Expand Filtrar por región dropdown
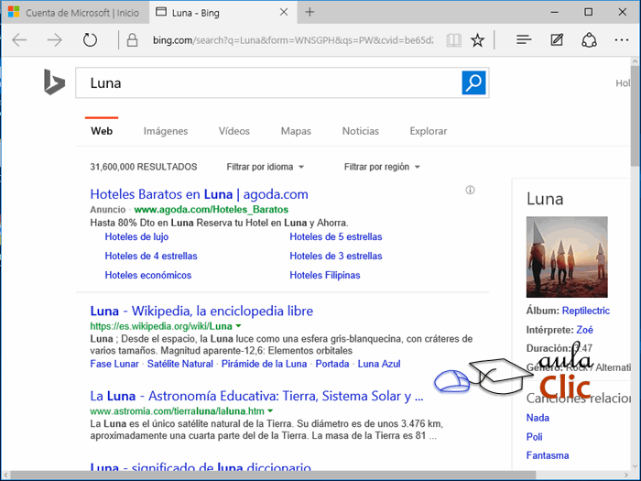The height and width of the screenshot is (481, 641). point(382,167)
